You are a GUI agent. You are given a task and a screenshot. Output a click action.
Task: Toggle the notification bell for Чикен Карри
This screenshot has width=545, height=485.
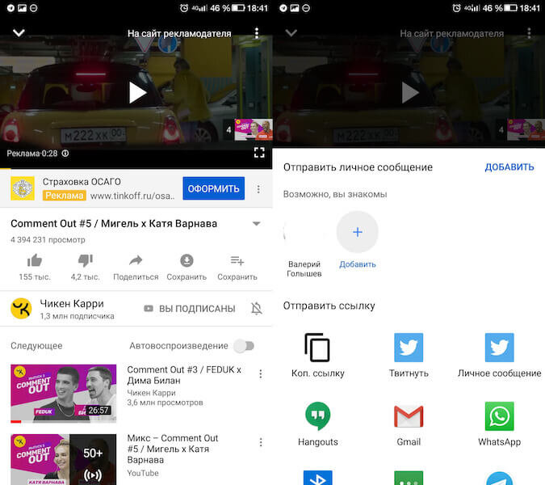(257, 308)
